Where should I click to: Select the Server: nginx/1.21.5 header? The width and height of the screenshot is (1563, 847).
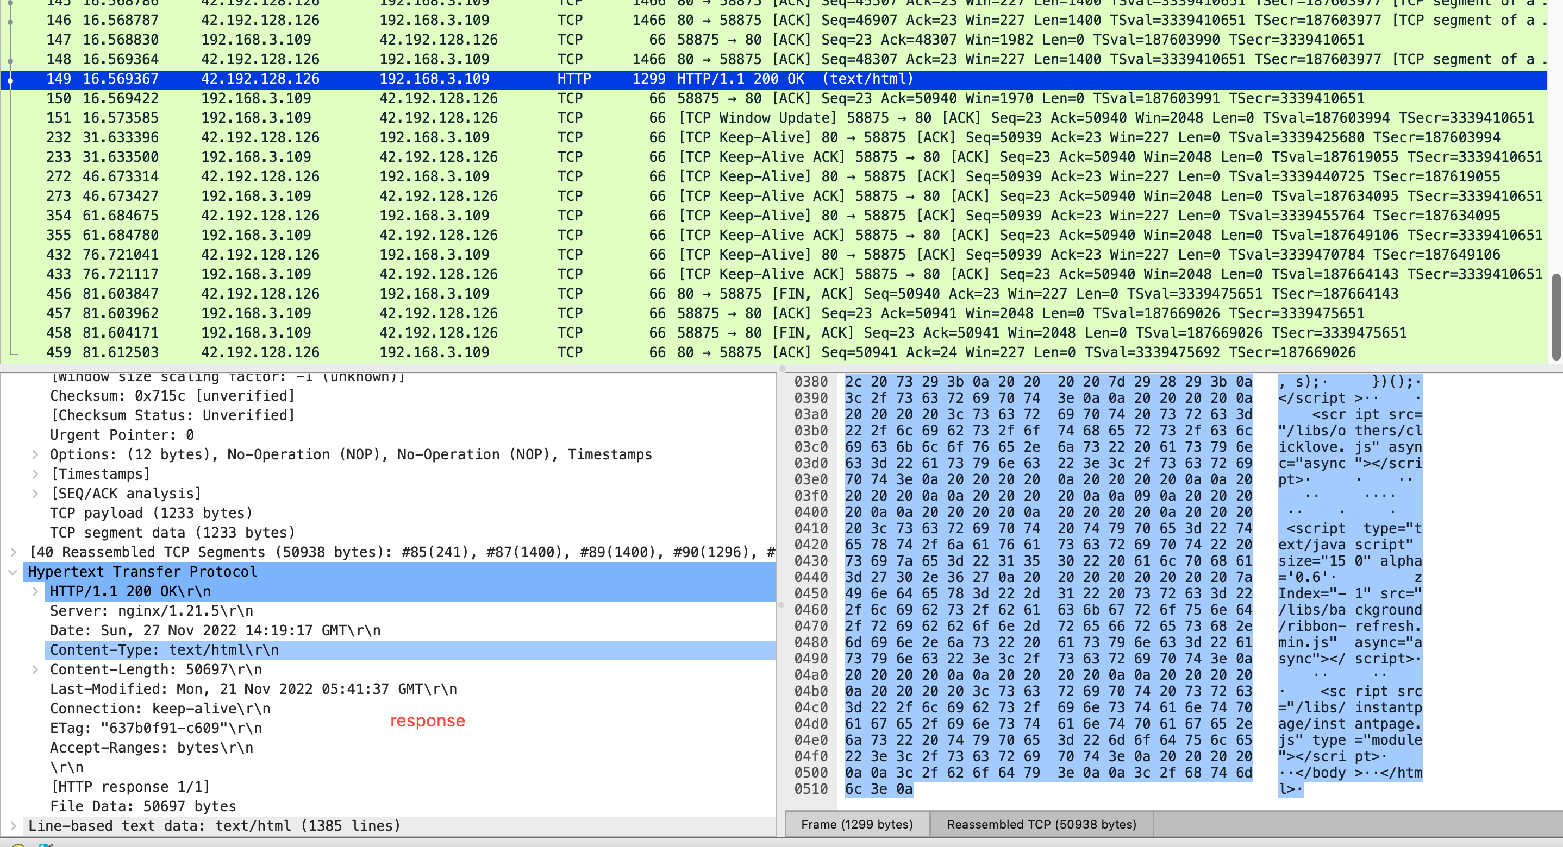click(152, 610)
